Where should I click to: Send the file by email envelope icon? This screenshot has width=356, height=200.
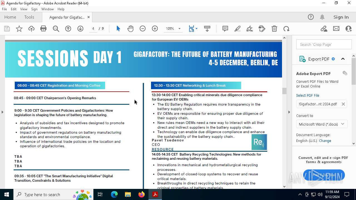[336, 29]
